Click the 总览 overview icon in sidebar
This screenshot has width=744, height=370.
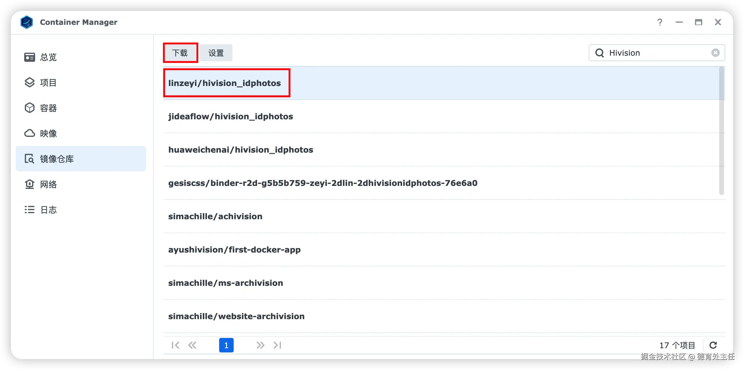pos(30,57)
